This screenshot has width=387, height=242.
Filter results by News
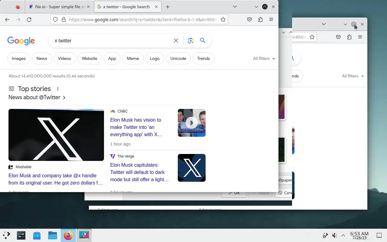coord(42,58)
